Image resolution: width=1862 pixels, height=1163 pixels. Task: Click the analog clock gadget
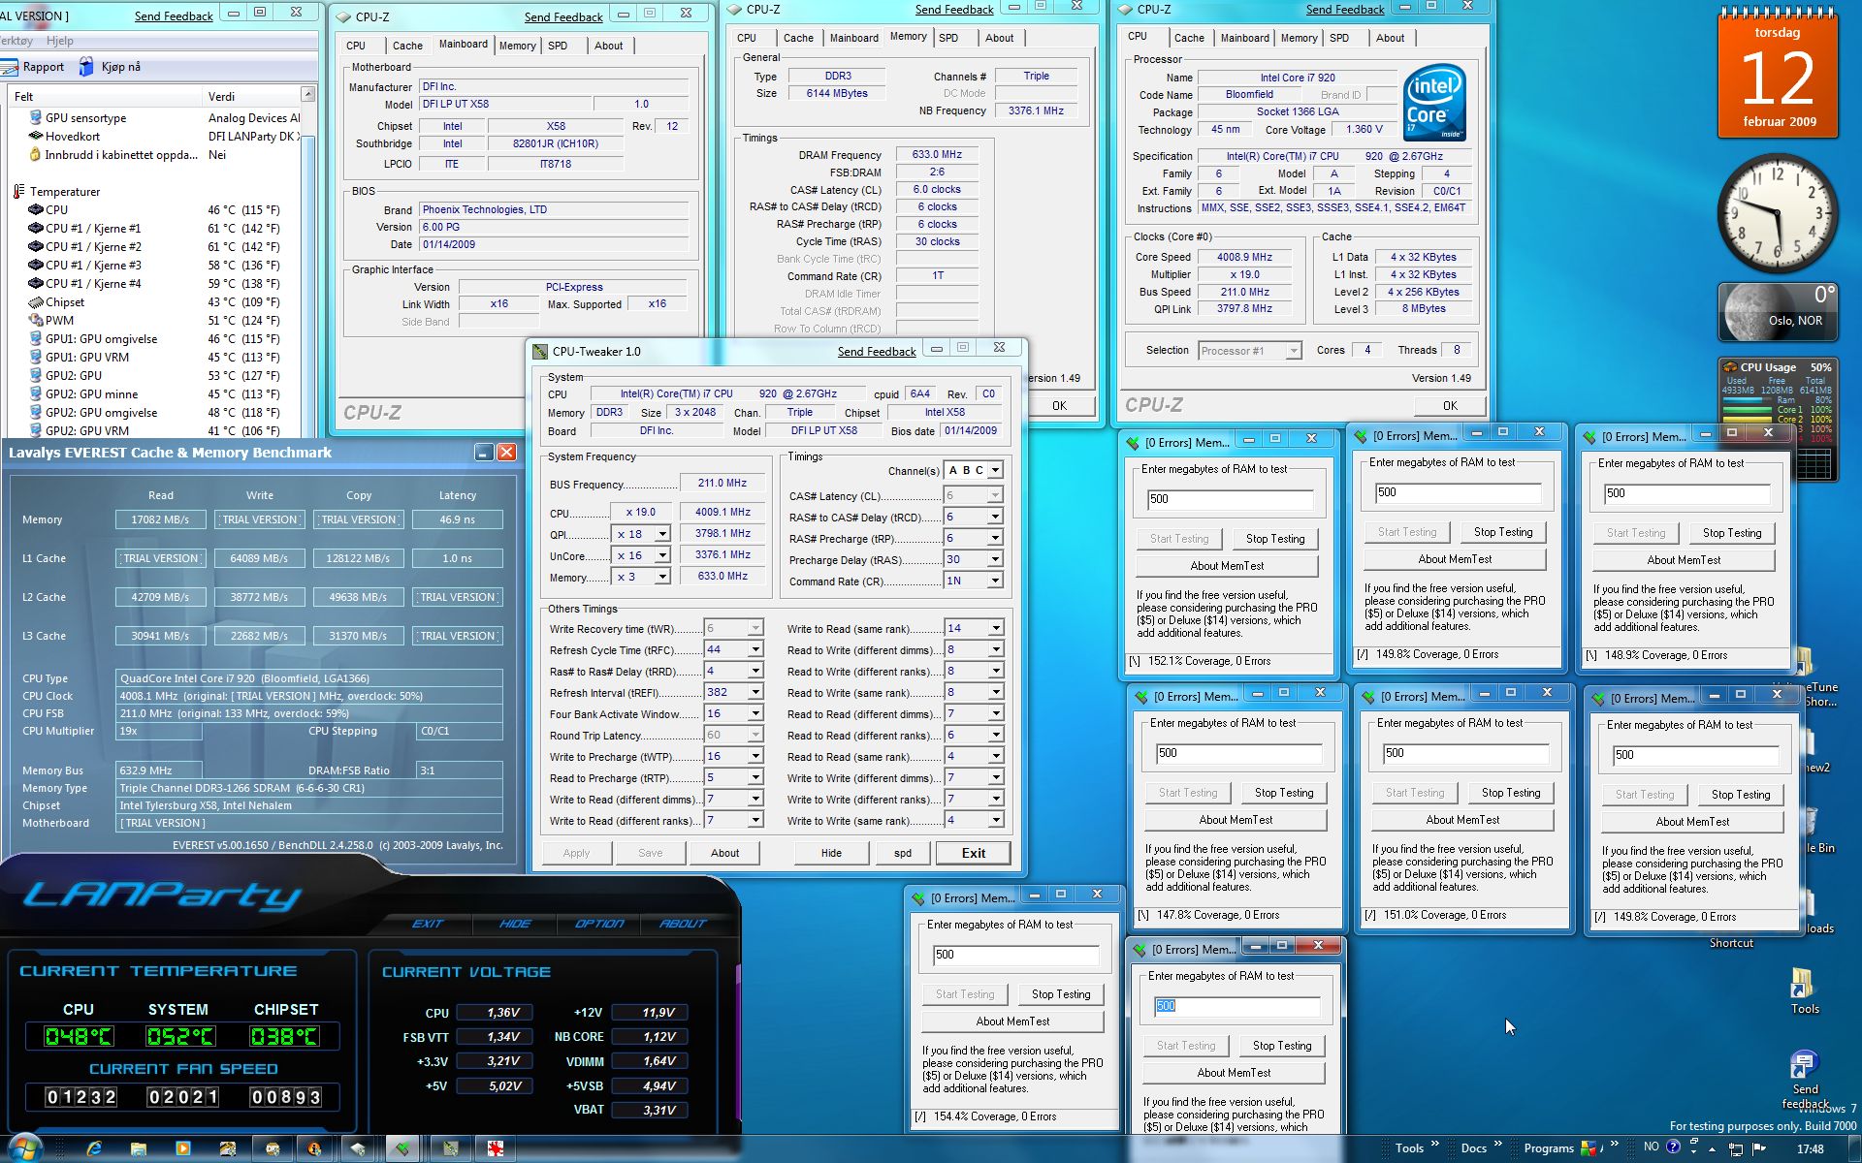(1778, 212)
